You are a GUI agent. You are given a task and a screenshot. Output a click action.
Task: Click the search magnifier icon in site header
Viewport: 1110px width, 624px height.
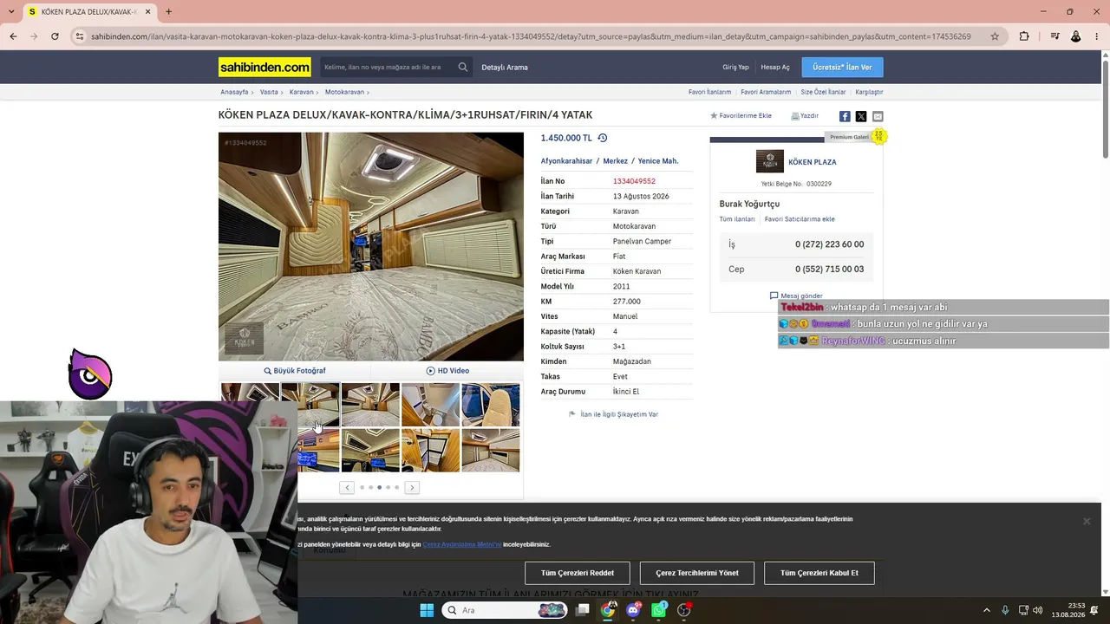pos(463,67)
